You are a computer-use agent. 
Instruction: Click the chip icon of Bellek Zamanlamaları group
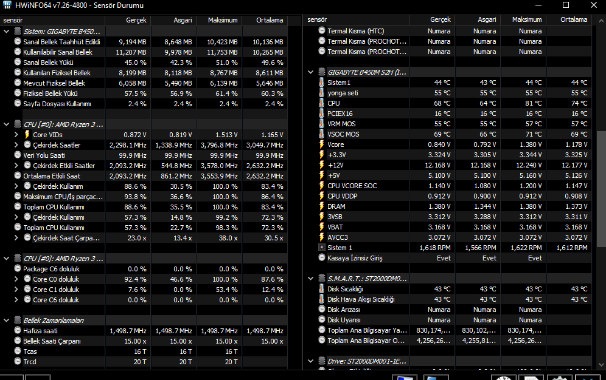click(x=18, y=320)
